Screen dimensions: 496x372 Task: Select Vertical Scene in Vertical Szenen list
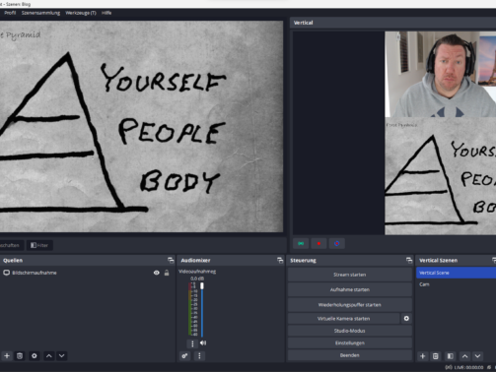coord(456,273)
